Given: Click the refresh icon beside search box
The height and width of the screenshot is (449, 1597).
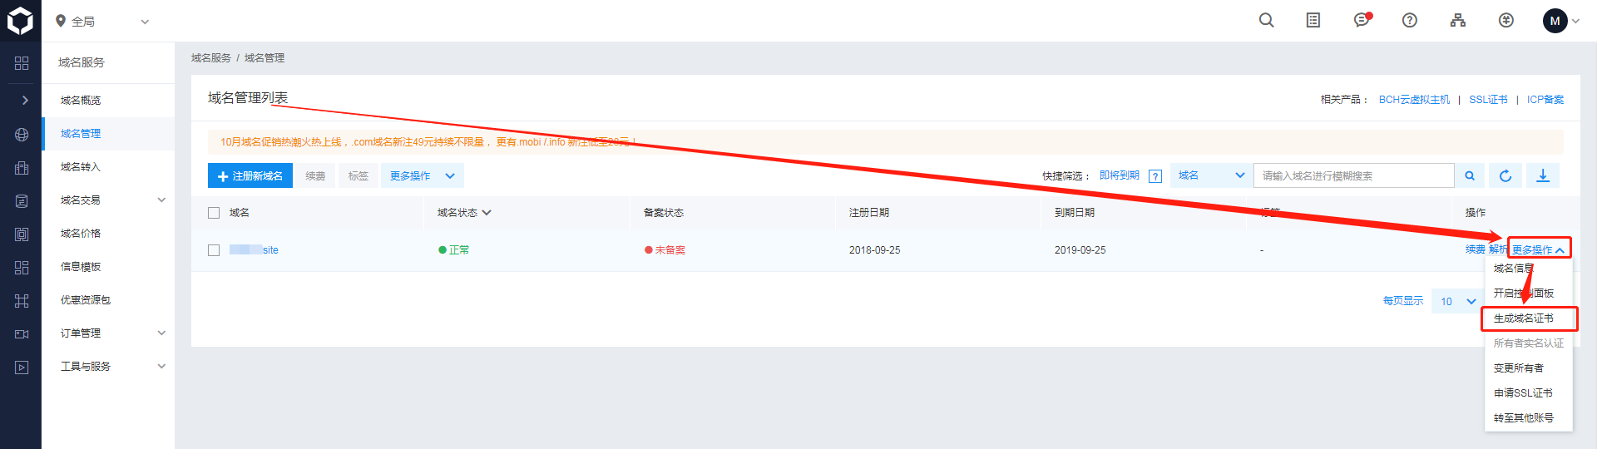Looking at the screenshot, I should click(1506, 175).
